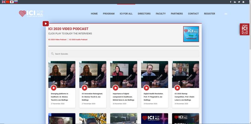
Task: Open the Prof. Chaim Lotan interview thumbnail
Action: pos(185,75)
